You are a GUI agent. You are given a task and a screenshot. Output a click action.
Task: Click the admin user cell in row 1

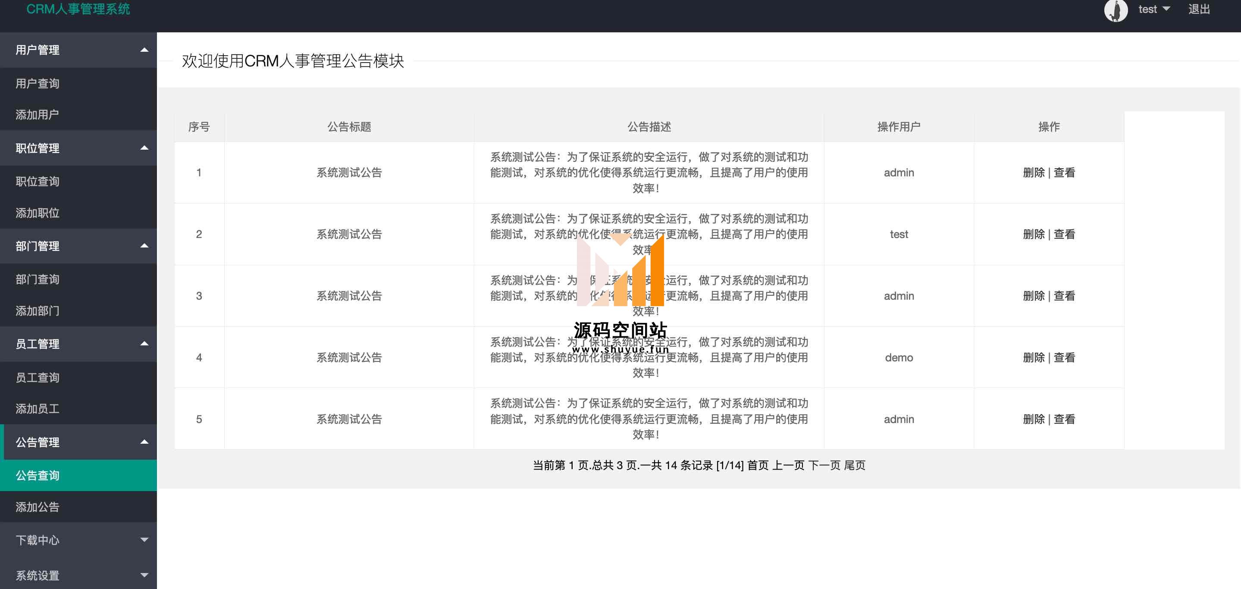[x=899, y=172]
